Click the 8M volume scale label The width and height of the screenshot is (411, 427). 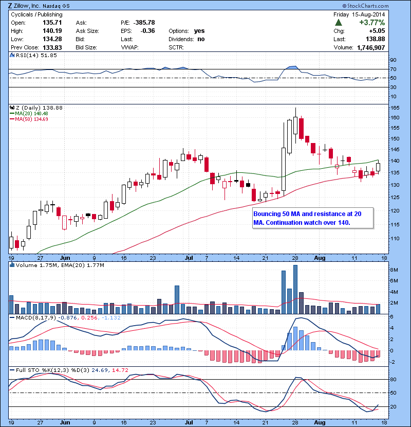394,270
